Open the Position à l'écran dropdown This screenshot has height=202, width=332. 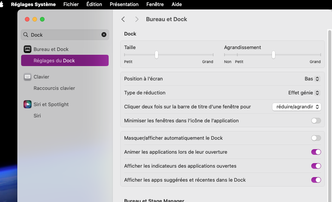coord(312,79)
